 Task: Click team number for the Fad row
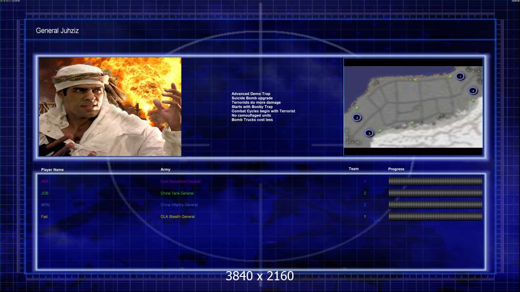(x=365, y=217)
